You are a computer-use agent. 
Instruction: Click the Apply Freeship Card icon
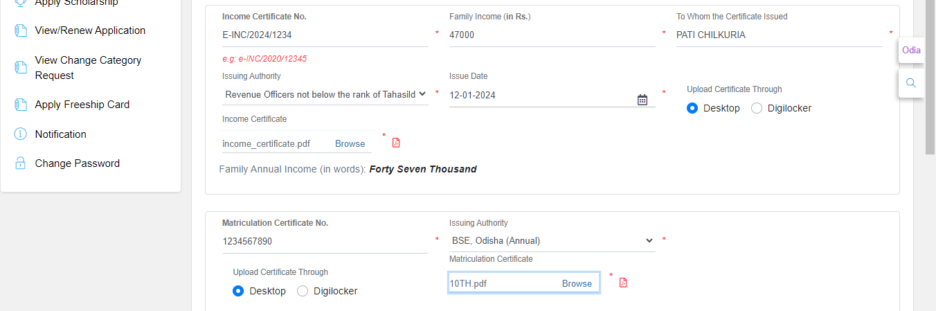click(21, 105)
